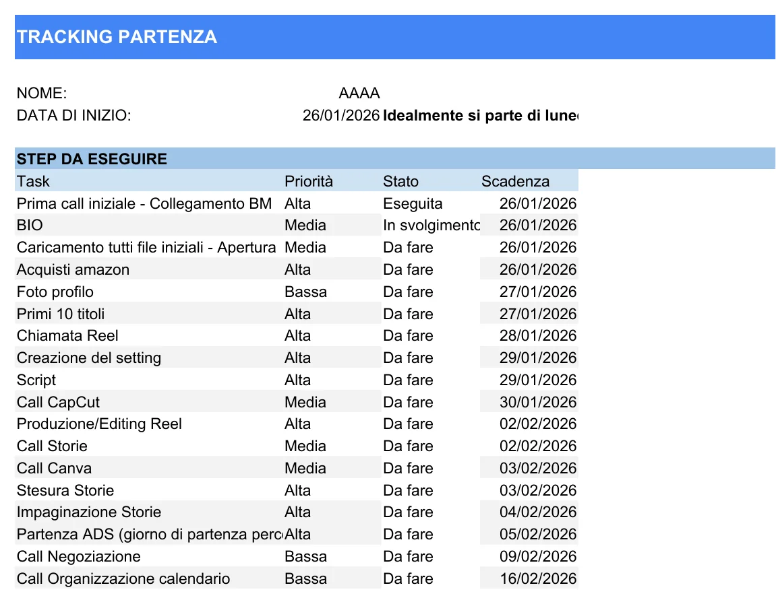
Task: Click the Script task cell
Action: (x=148, y=380)
